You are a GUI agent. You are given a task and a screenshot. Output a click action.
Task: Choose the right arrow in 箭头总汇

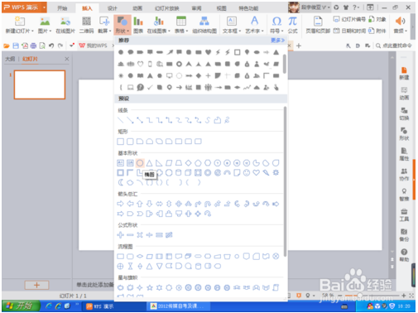[x=120, y=204]
